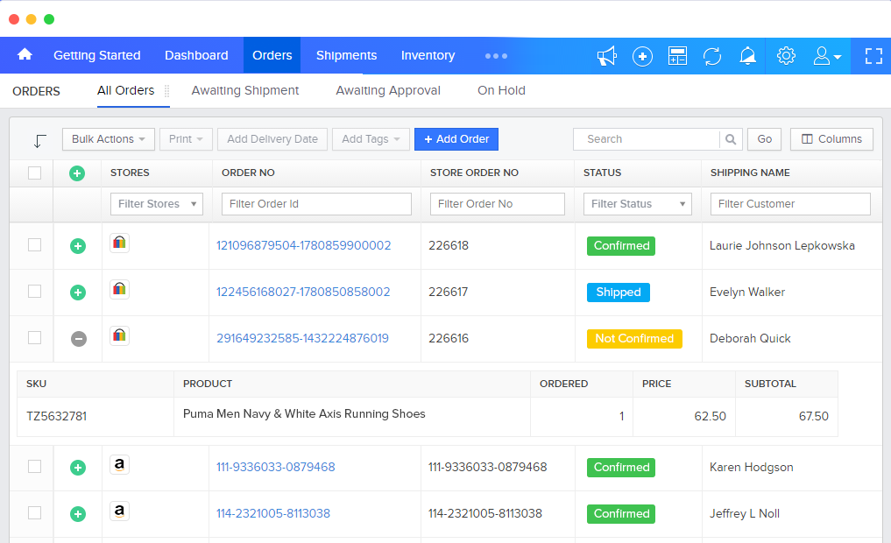Click the Not Confirmed status badge
Screen dimensions: 891x543
pyautogui.click(x=634, y=339)
